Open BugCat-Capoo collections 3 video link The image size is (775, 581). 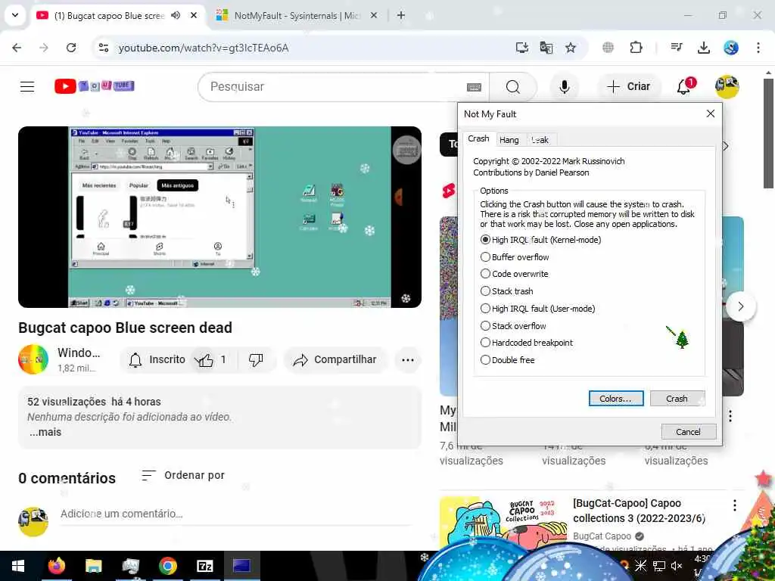640,511
